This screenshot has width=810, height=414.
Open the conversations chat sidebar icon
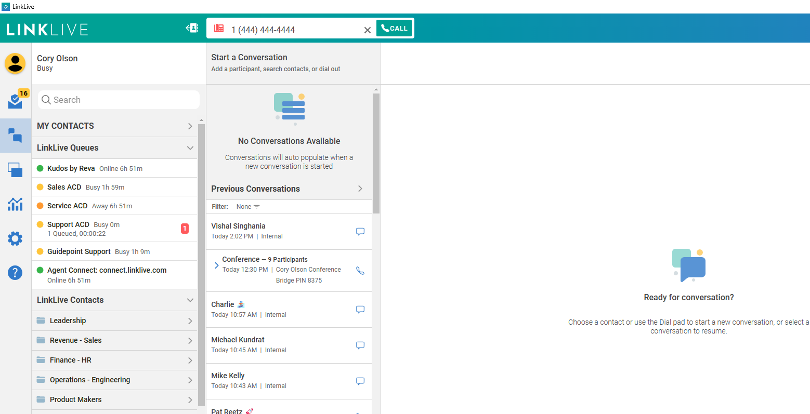(x=15, y=136)
